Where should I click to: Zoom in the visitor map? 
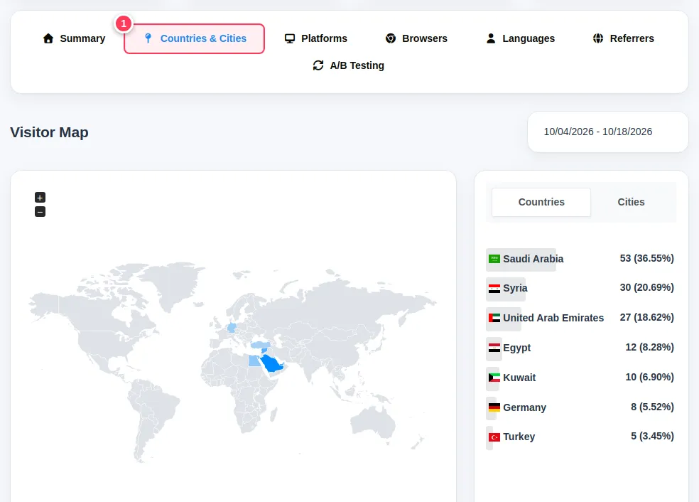(x=40, y=197)
